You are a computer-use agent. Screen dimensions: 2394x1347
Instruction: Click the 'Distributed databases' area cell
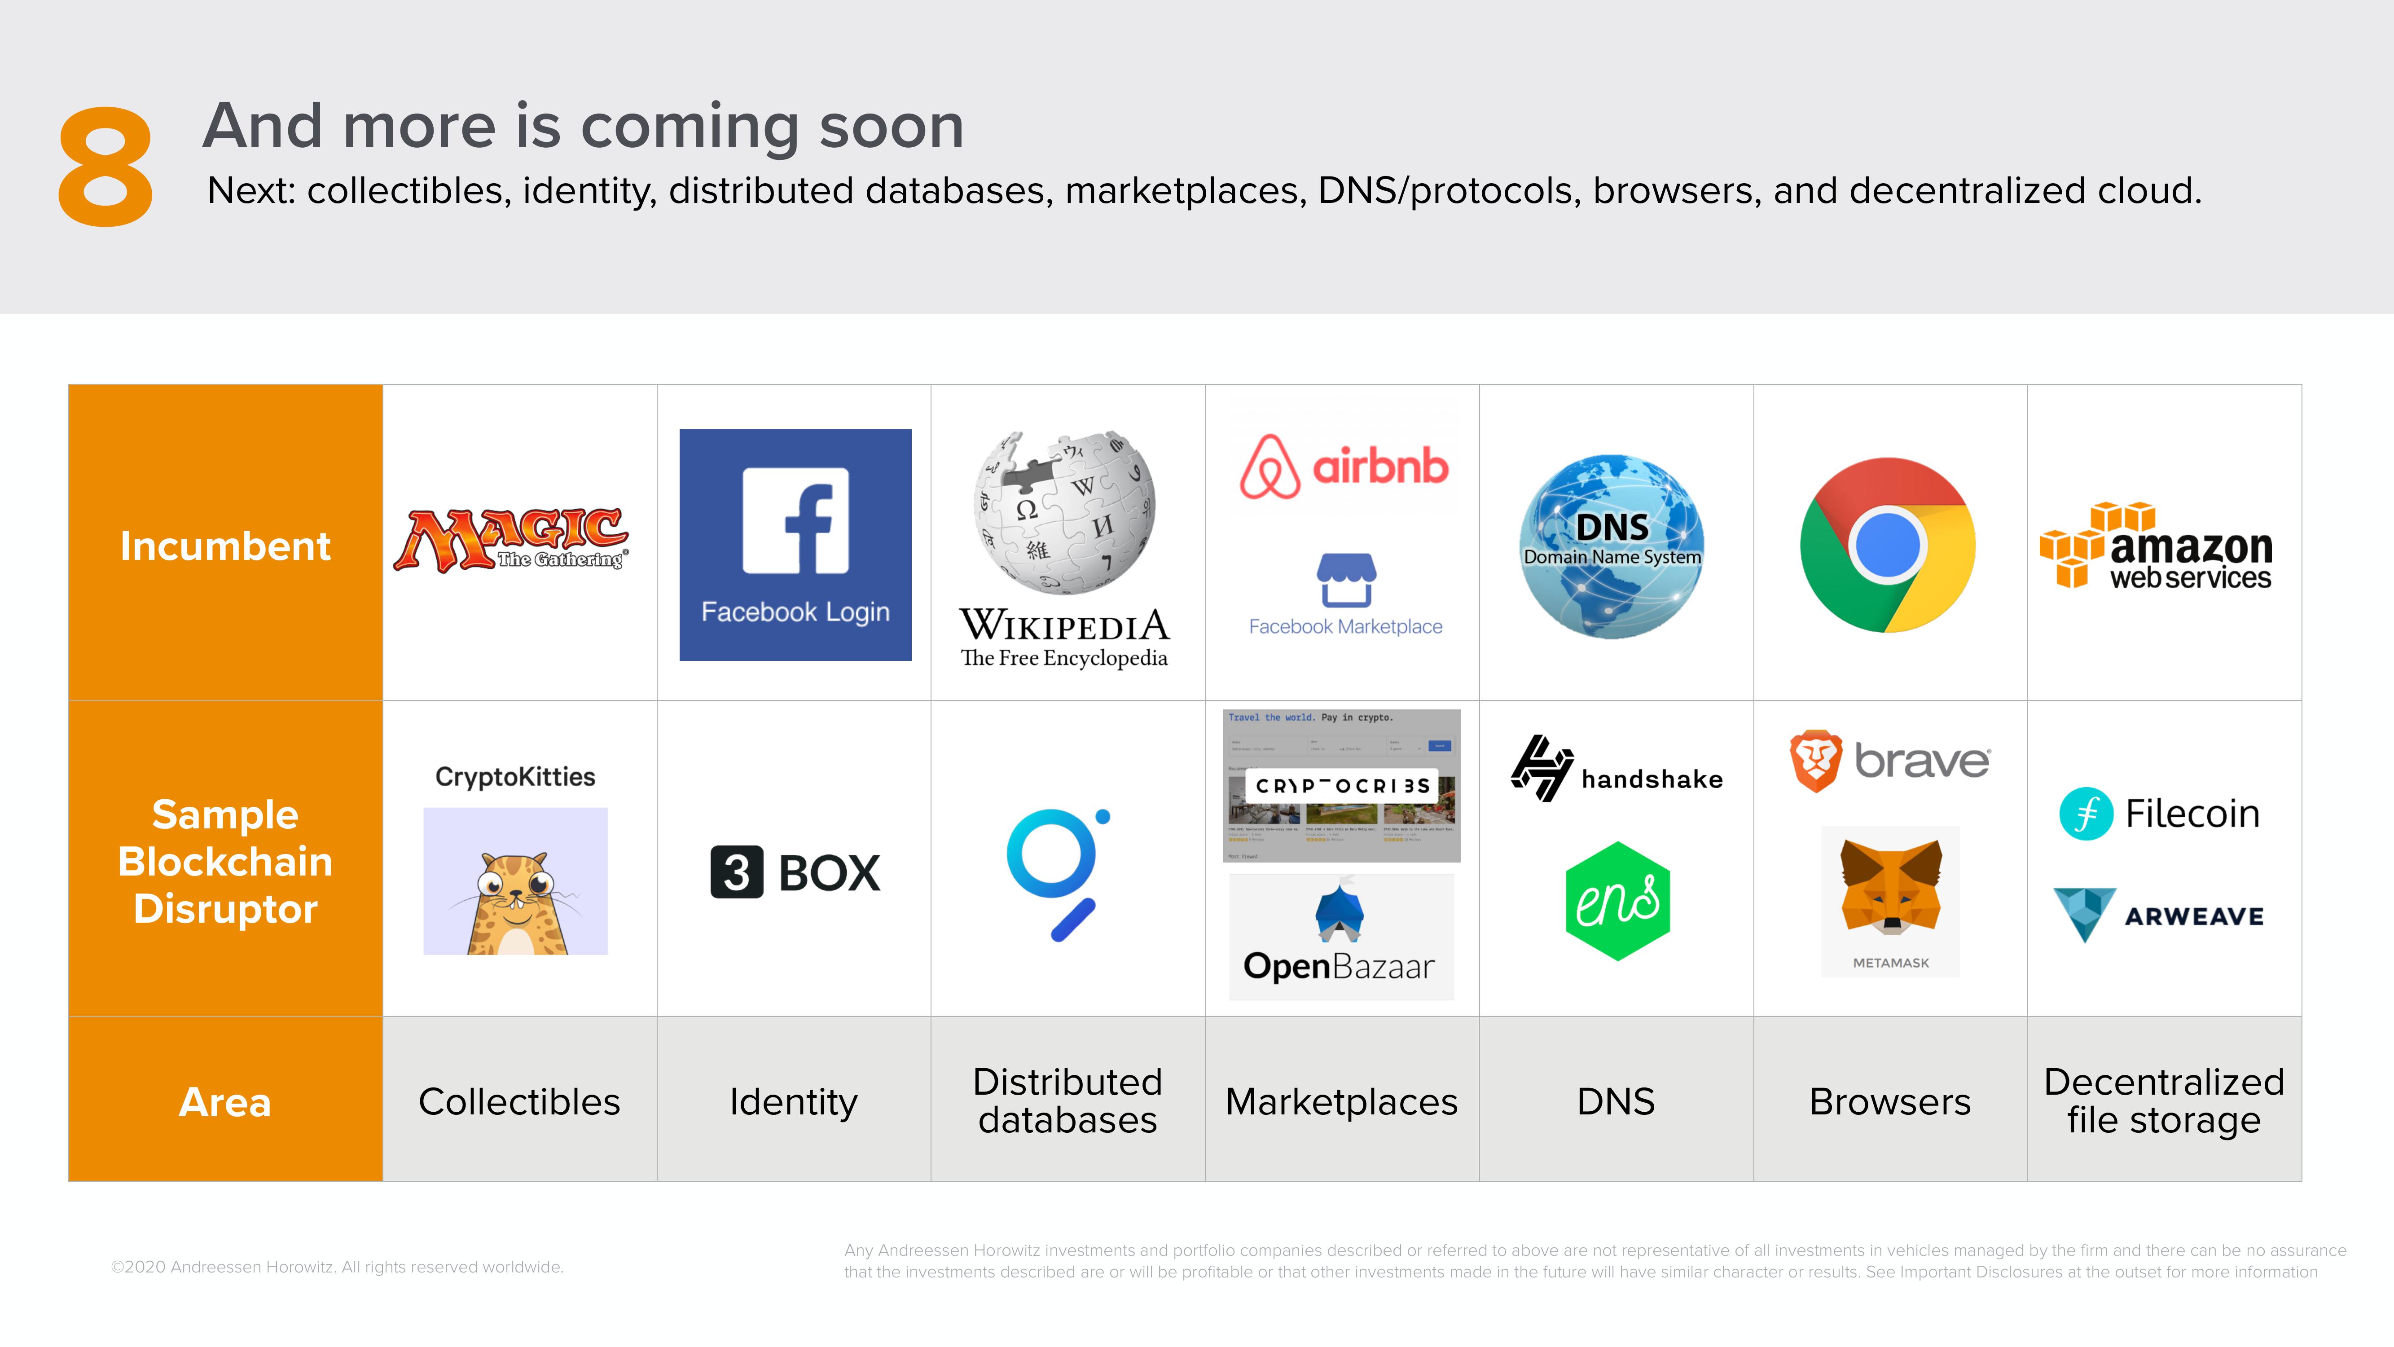[1068, 1099]
